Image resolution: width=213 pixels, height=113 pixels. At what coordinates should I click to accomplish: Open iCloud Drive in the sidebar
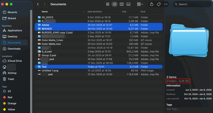14,61
